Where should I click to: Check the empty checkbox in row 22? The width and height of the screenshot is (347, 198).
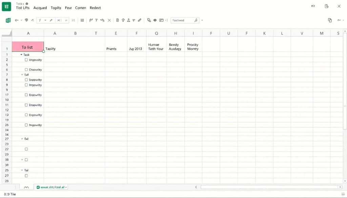(26, 149)
